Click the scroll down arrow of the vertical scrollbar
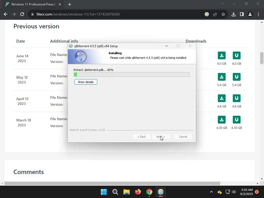 pos(262,179)
